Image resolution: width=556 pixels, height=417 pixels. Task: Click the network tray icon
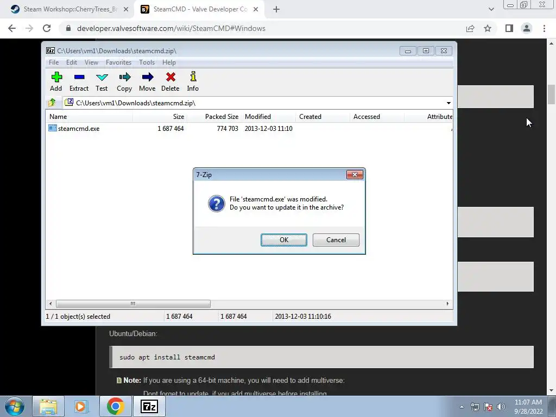pyautogui.click(x=475, y=407)
